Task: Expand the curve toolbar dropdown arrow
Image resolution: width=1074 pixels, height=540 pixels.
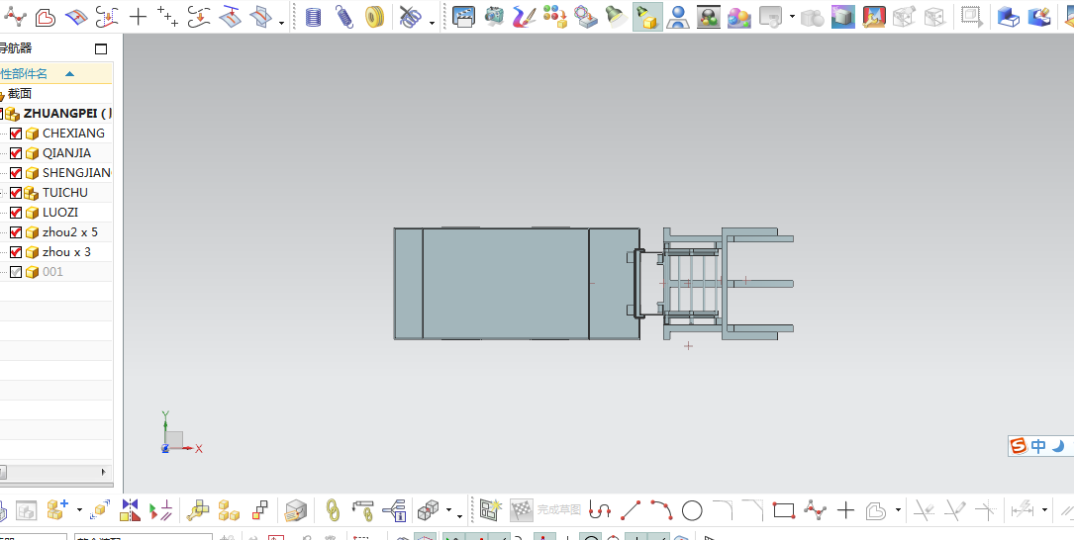Action: click(281, 23)
